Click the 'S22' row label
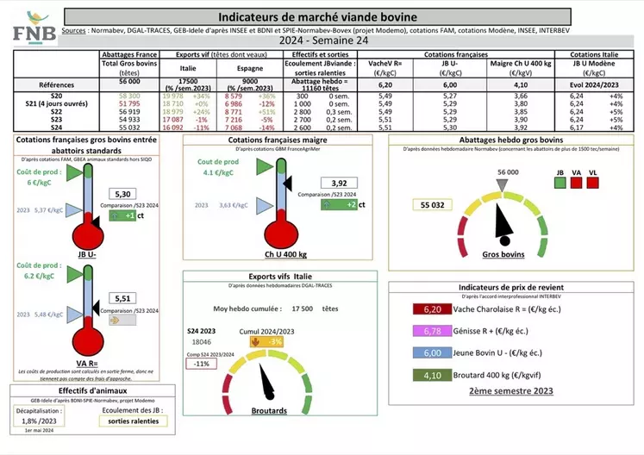 [x=56, y=112]
